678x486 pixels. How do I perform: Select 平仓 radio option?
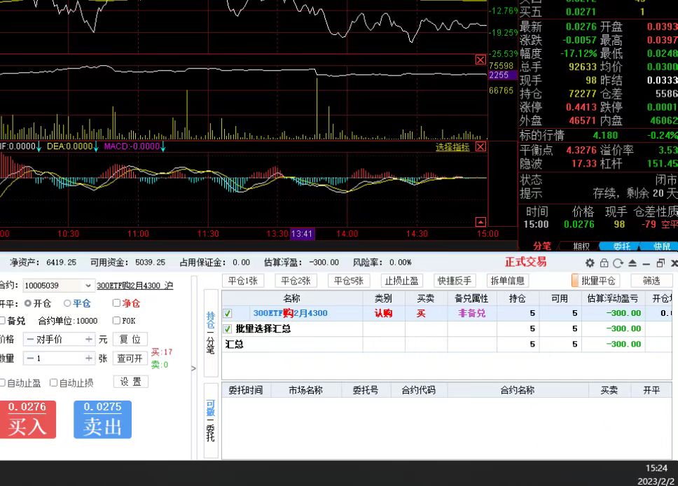pyautogui.click(x=67, y=303)
